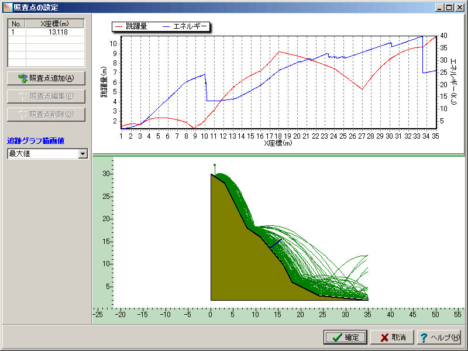Click the greyed-out 照査点削除(D) button
Viewport: 468px width, 351px height.
coord(46,115)
